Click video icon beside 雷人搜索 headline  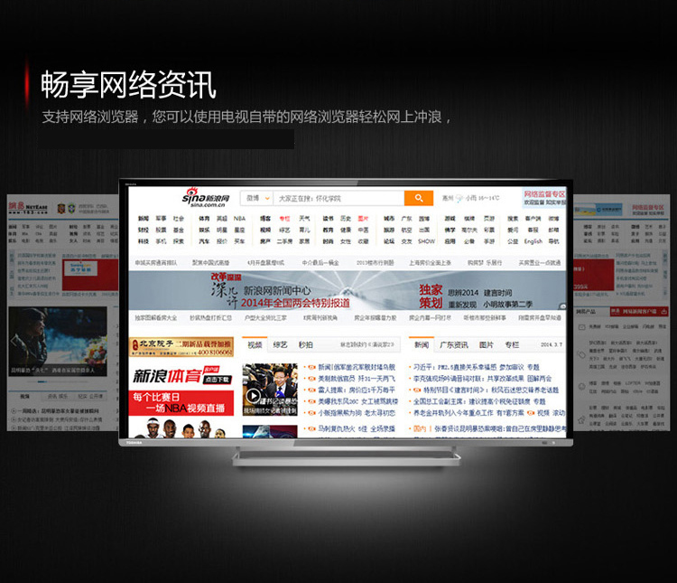(x=312, y=390)
